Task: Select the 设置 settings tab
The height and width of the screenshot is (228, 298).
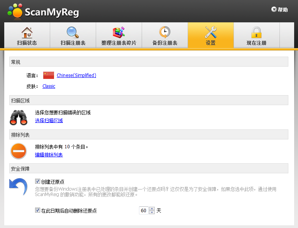Action: [211, 35]
